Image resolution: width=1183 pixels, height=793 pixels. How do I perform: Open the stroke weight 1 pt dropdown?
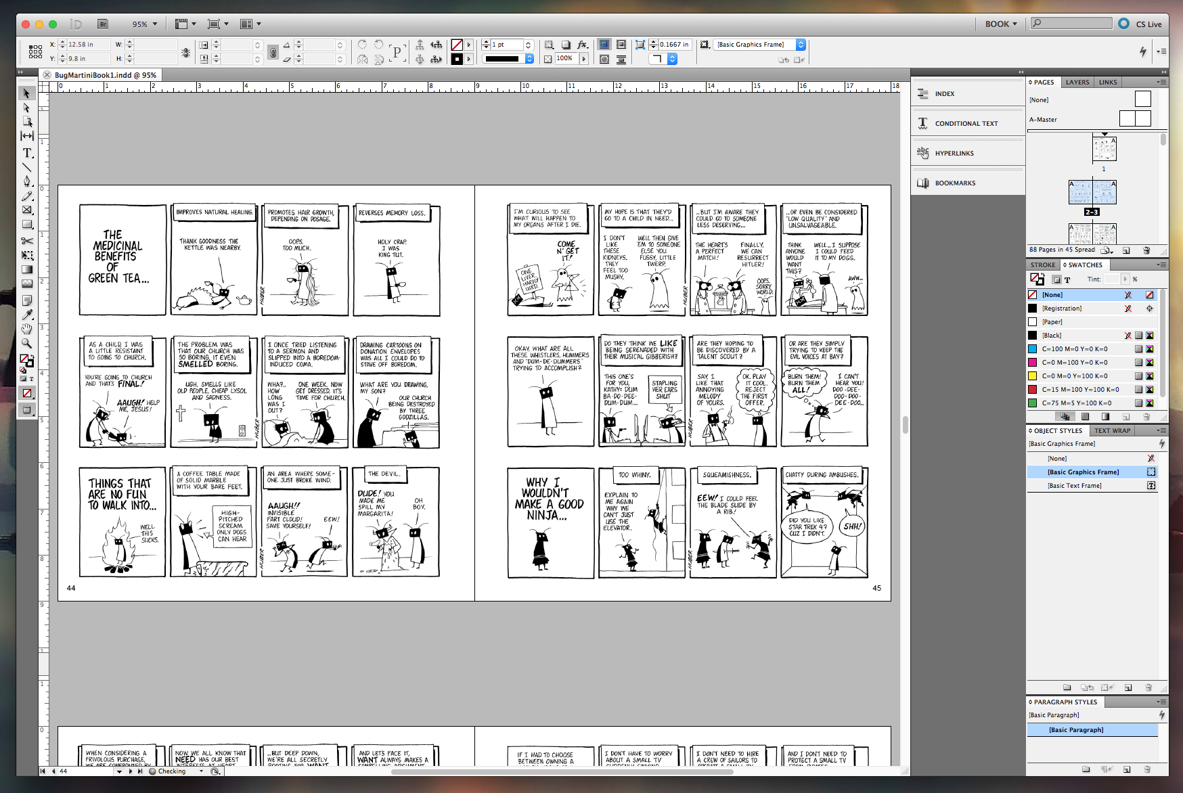529,45
